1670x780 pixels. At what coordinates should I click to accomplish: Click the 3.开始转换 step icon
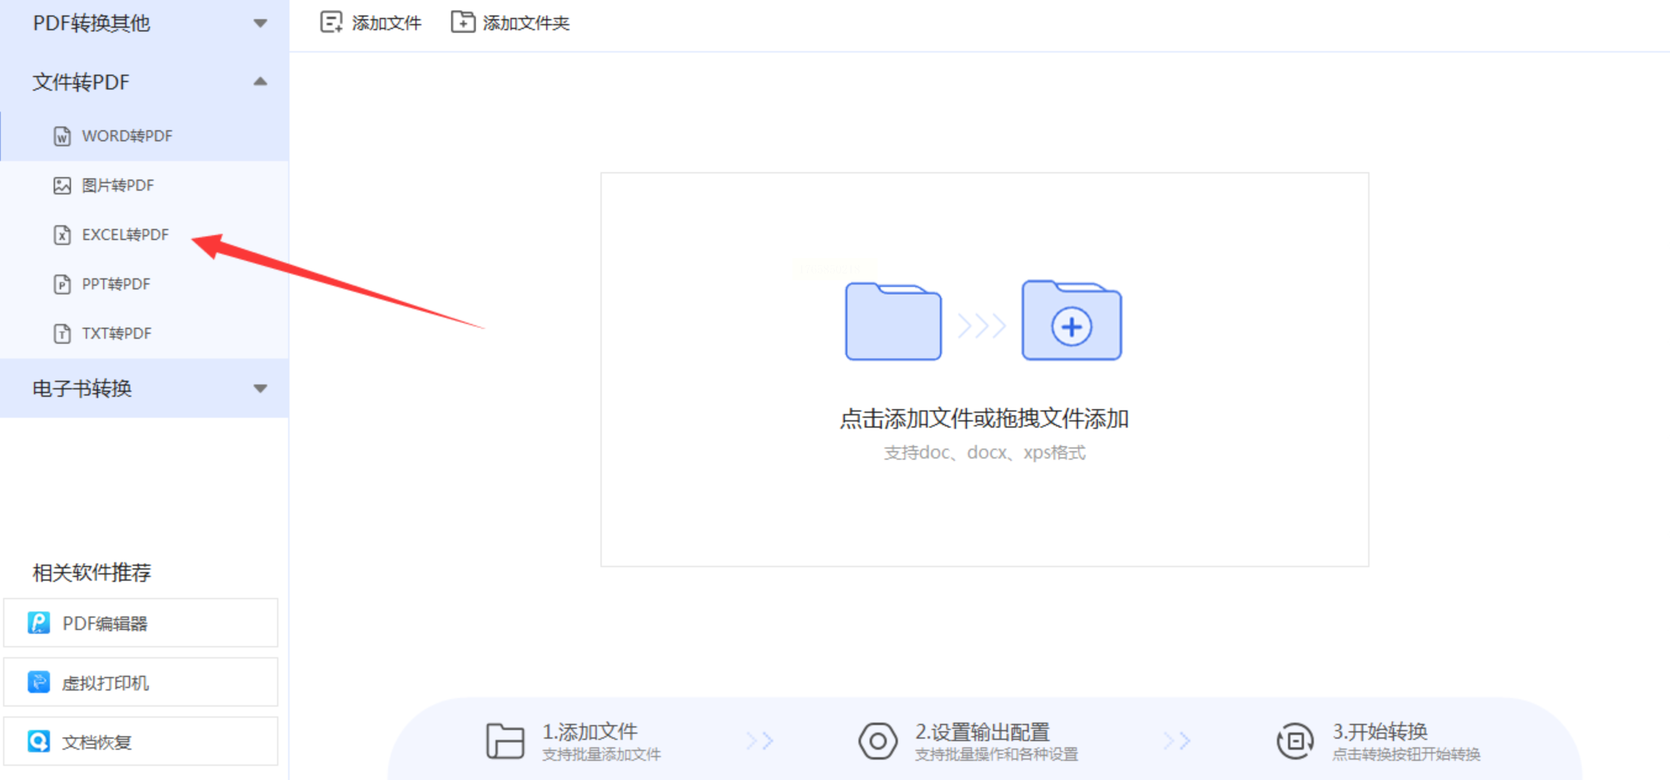coord(1295,741)
